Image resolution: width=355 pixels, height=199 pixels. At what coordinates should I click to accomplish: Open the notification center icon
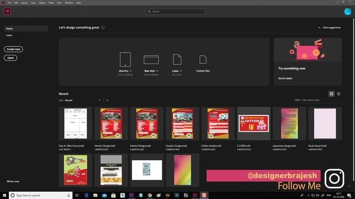(349, 195)
